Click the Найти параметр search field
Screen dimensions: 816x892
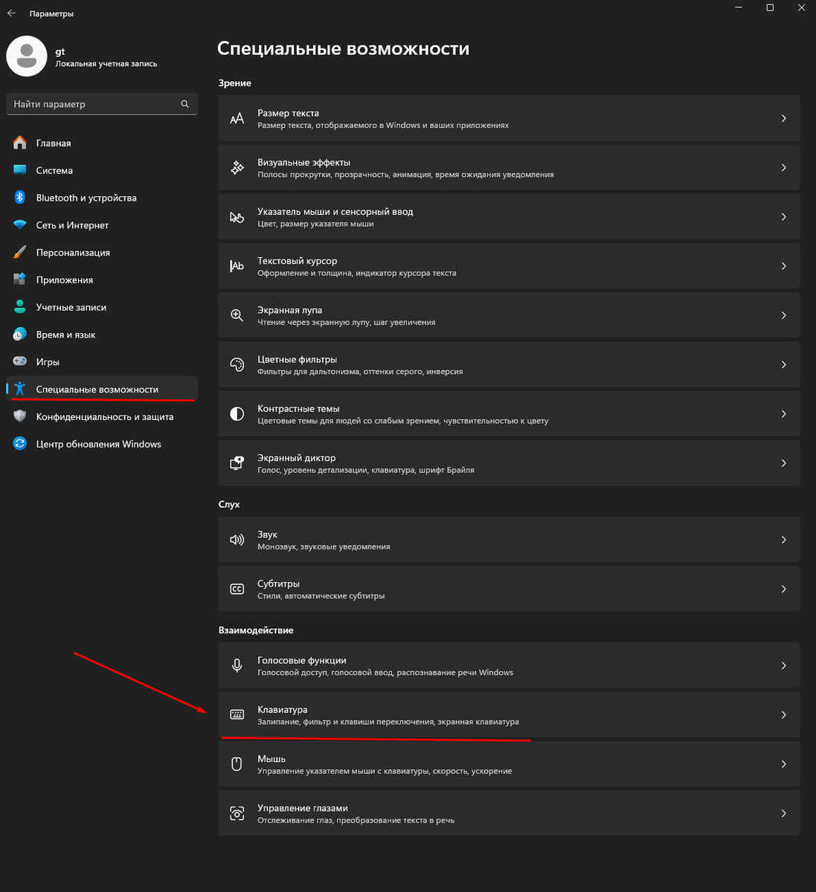click(102, 104)
